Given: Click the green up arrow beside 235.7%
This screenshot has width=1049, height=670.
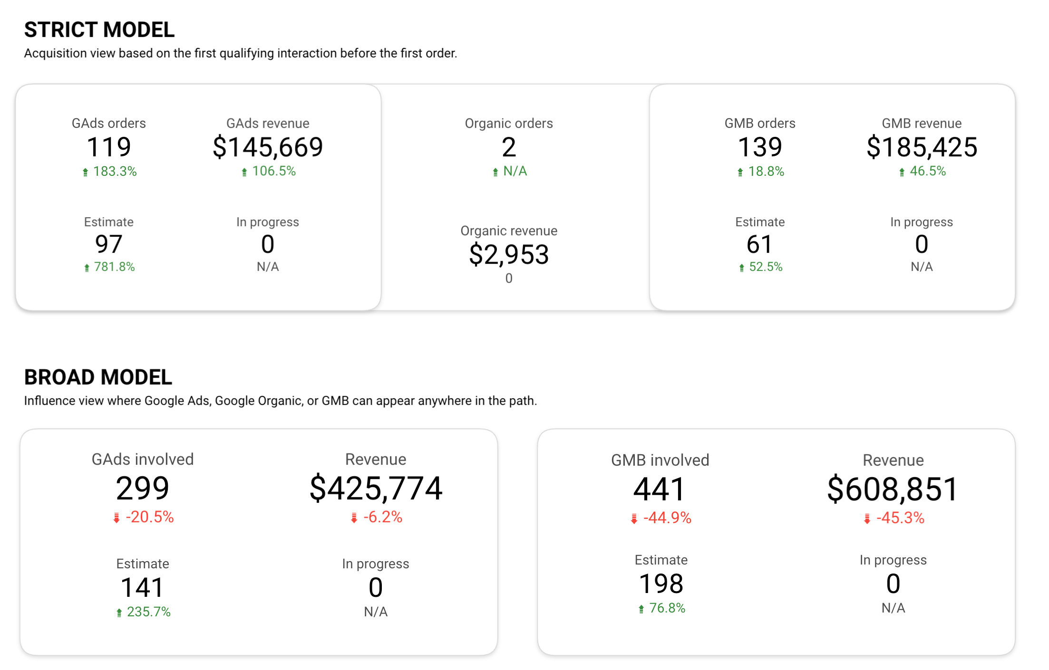Looking at the screenshot, I should tap(119, 613).
